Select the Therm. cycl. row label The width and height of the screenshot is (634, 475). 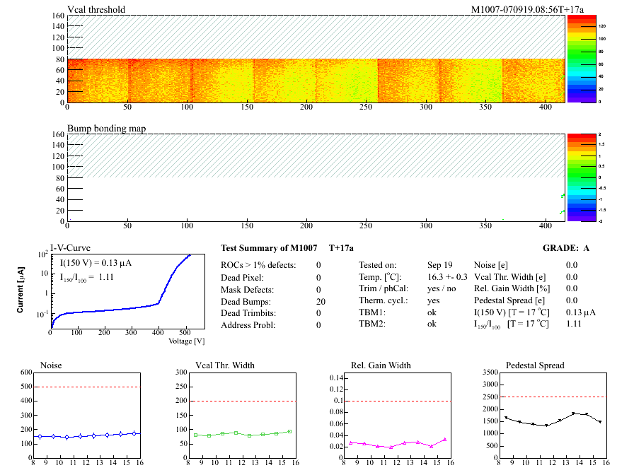383,300
